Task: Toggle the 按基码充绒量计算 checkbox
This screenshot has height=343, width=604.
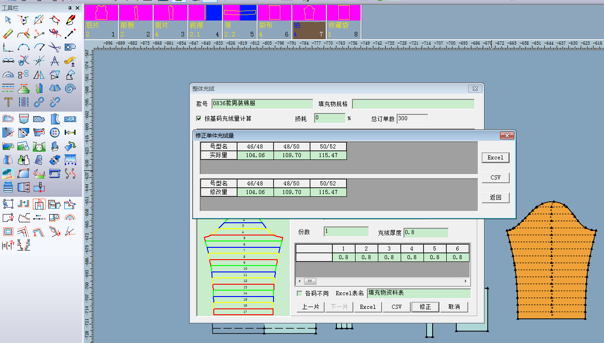Action: (x=199, y=118)
